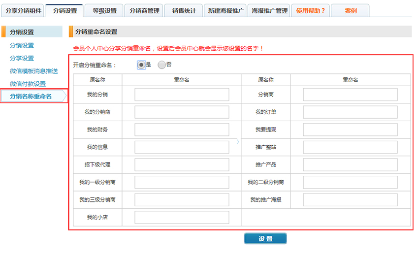Click the 分销设置 sidebar section header
The height and width of the screenshot is (258, 416).
[x=32, y=32]
